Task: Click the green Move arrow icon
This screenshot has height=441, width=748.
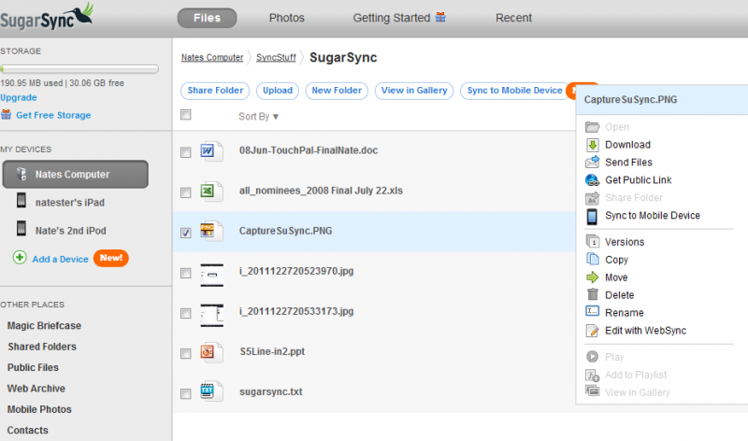Action: coord(592,277)
